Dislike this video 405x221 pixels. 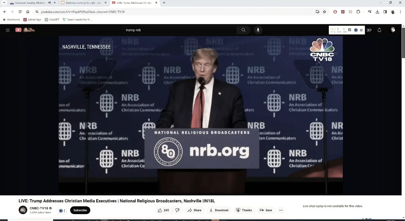coord(177,210)
